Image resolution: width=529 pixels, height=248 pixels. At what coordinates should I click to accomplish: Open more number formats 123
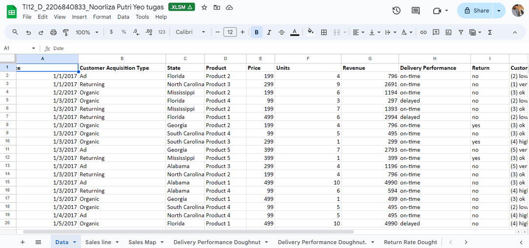click(162, 32)
